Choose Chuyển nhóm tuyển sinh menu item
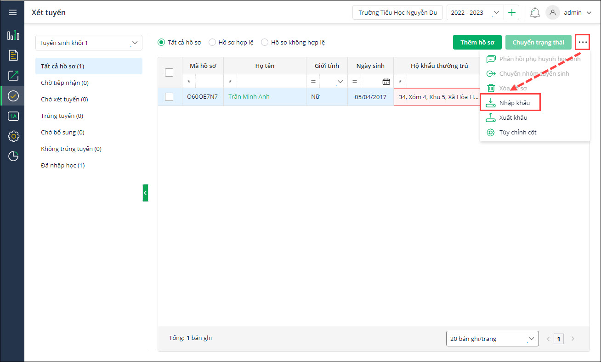 tap(535, 73)
